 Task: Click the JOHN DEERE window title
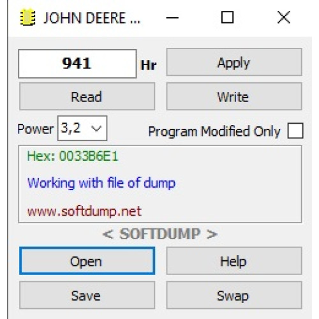[x=92, y=18]
